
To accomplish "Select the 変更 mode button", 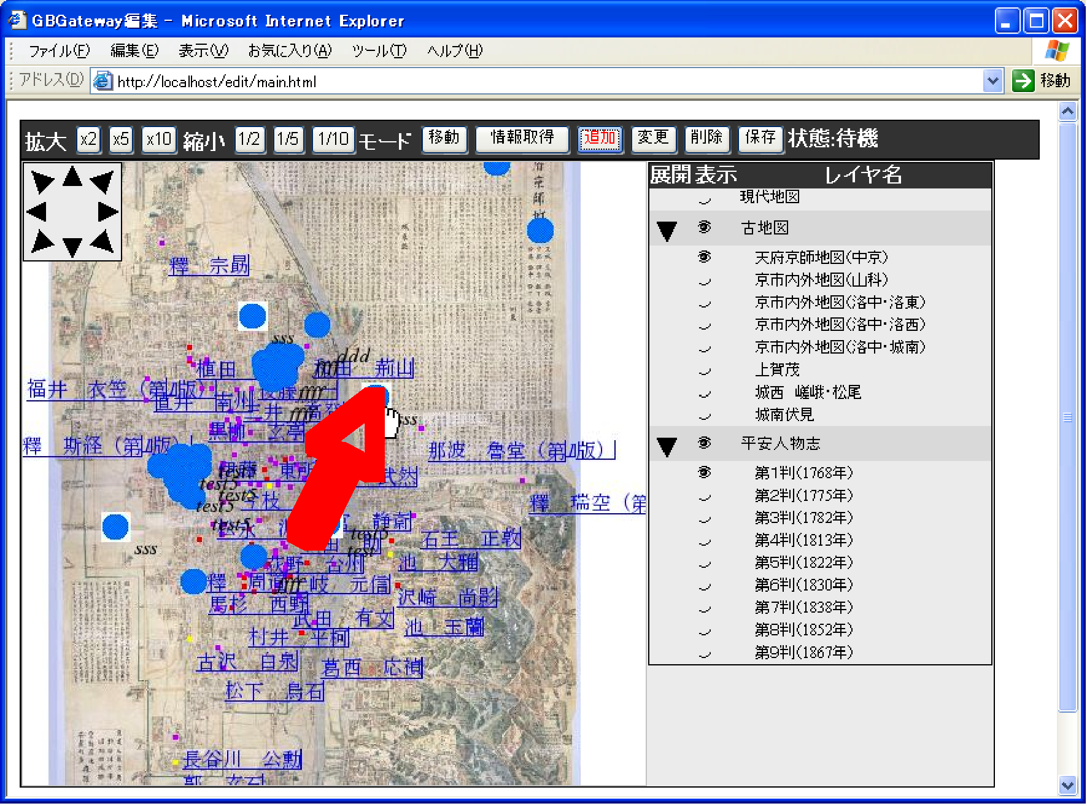I will pos(654,139).
